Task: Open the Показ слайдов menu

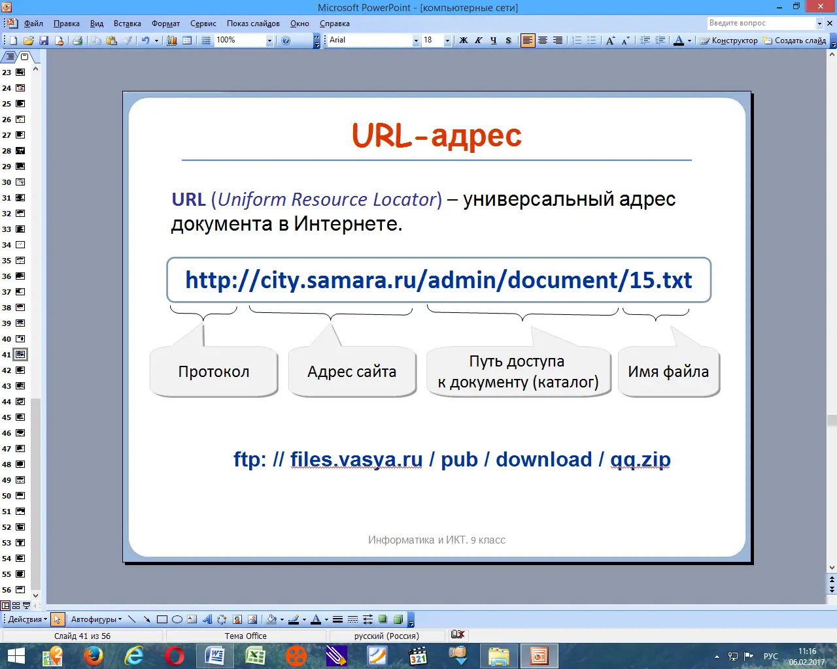Action: (253, 24)
